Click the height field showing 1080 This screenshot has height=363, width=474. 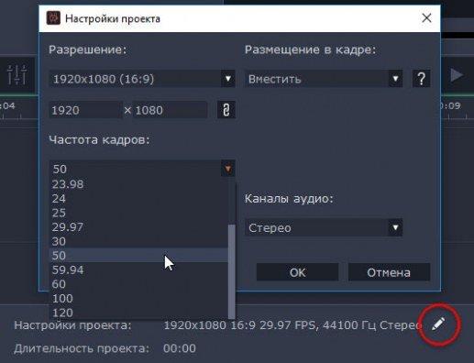(x=170, y=110)
